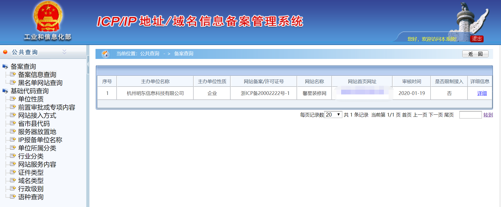Click the page icon beside 行政级别
The width and height of the screenshot is (501, 207).
[x=13, y=188]
